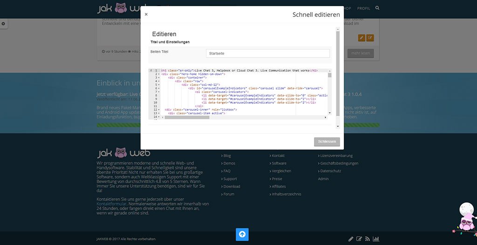Viewport: 477px width, 245px height.
Task: Click the blue scroll-to-top arrow button
Action: (x=242, y=234)
